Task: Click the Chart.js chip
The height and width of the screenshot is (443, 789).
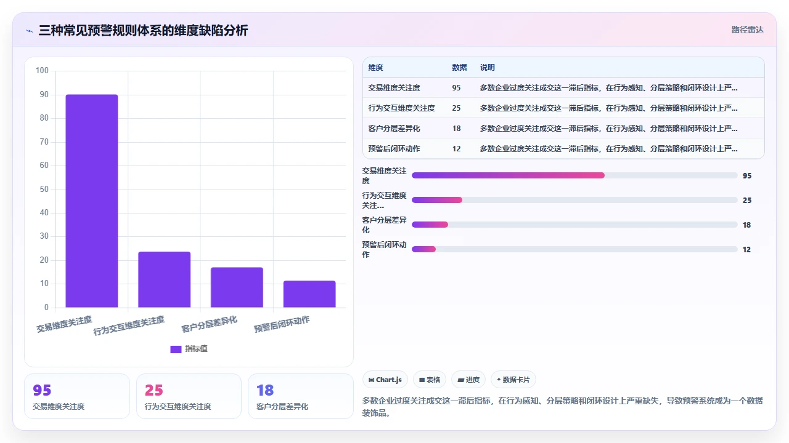Action: [x=385, y=380]
